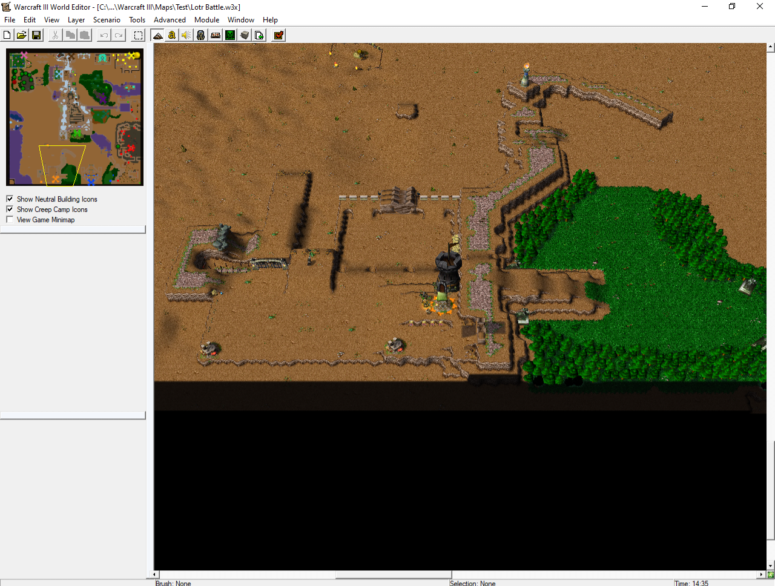This screenshot has width=775, height=586.
Task: Enable View Game Minimap checkbox
Action: (10, 219)
